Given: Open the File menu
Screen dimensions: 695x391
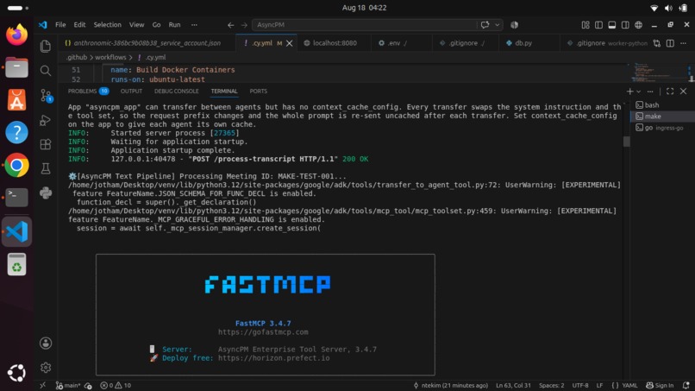Looking at the screenshot, I should 60,25.
